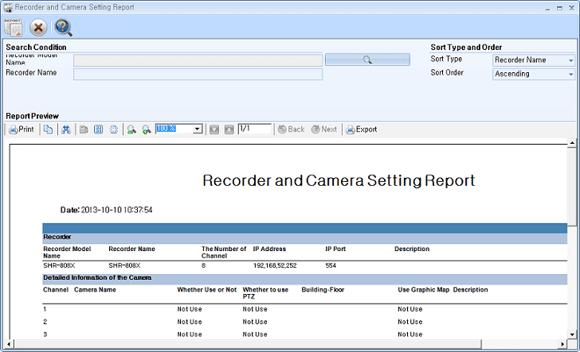This screenshot has height=352, width=580.
Task: Click channel 3 'Not Use' under Whether Use
Action: pyautogui.click(x=190, y=335)
